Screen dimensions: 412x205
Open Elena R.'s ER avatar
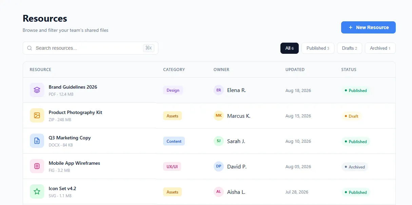219,90
